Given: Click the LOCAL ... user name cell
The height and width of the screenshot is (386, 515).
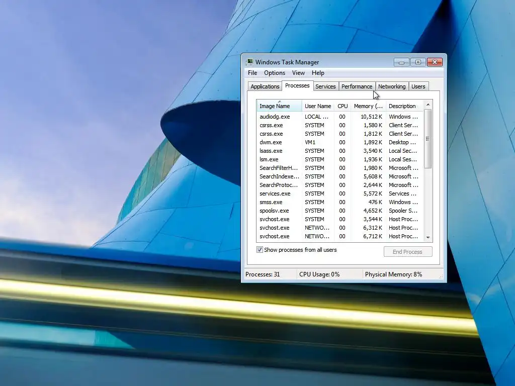Looking at the screenshot, I should (316, 117).
